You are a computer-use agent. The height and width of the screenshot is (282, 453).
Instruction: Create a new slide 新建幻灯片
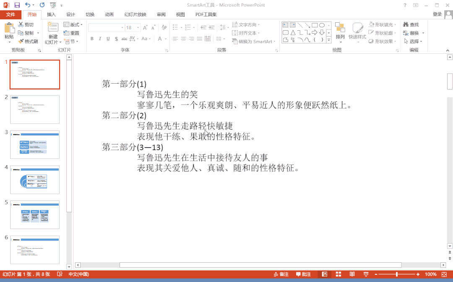coord(53,33)
